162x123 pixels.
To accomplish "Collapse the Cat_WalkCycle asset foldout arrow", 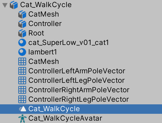I will tap(4, 5).
